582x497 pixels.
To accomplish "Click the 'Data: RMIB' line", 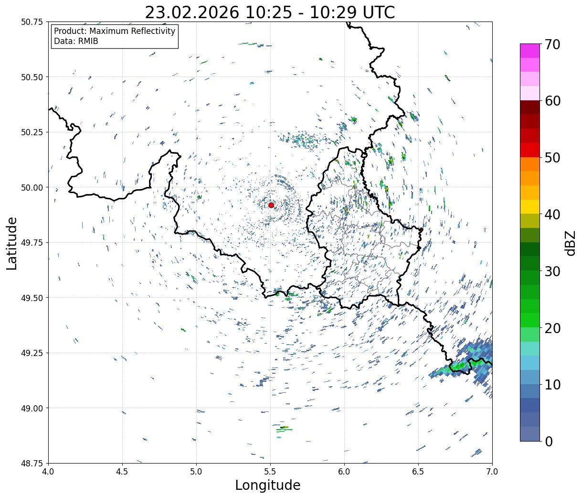I will 76,42.
